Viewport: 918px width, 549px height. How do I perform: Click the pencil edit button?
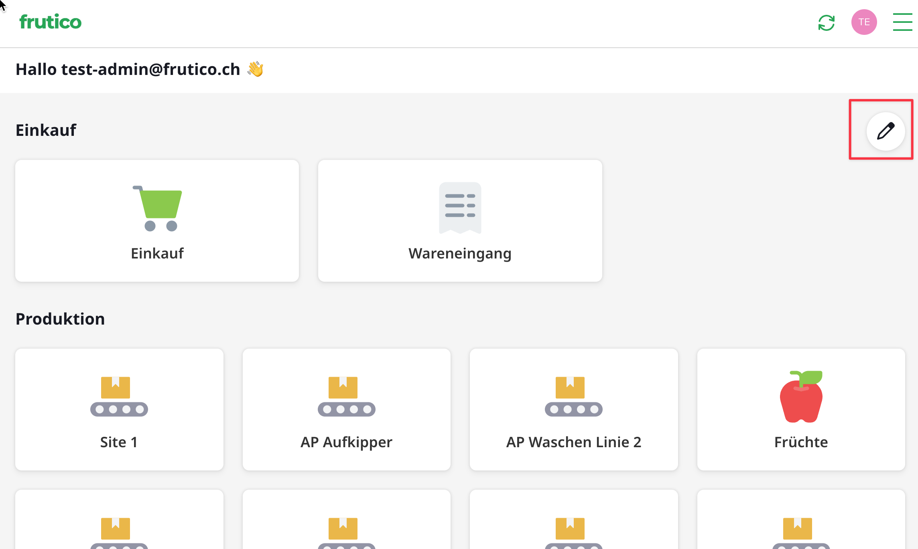tap(886, 131)
